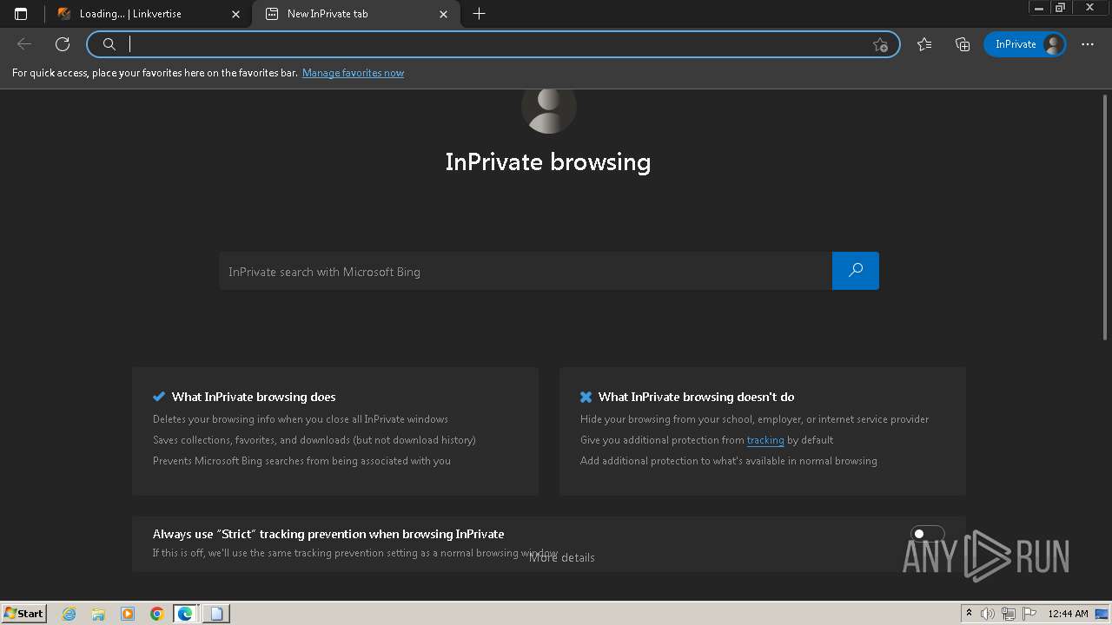Click the search icon in address bar

[x=109, y=44]
